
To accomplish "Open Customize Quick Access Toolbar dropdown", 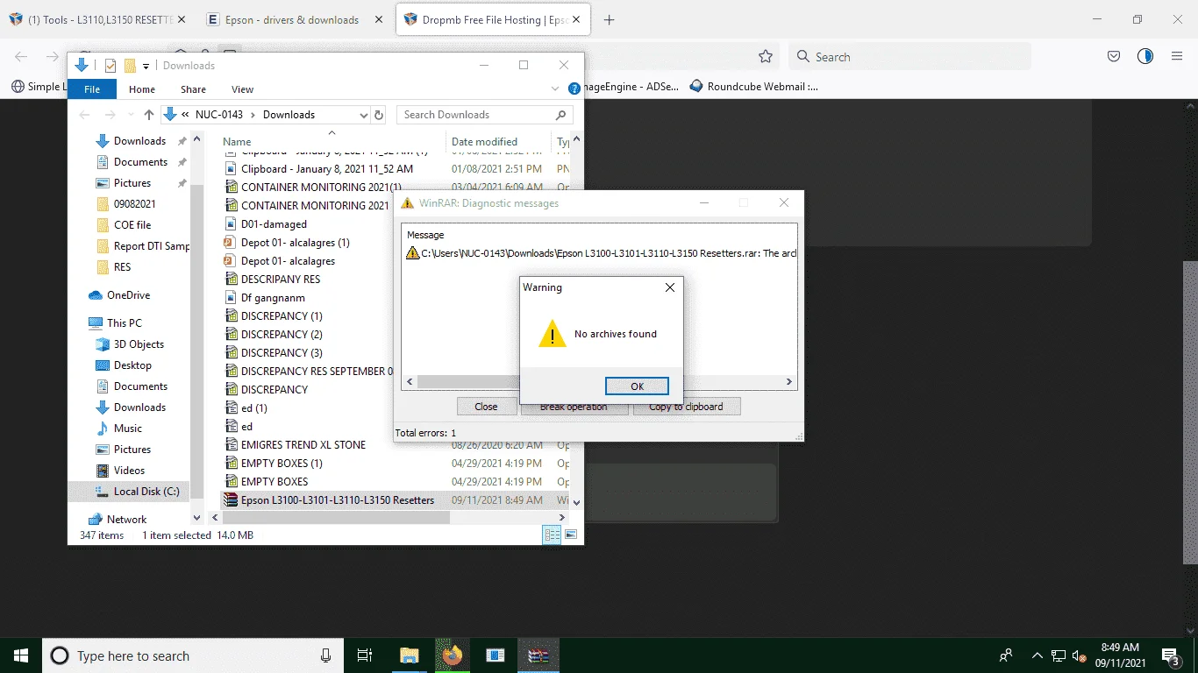I will click(146, 66).
